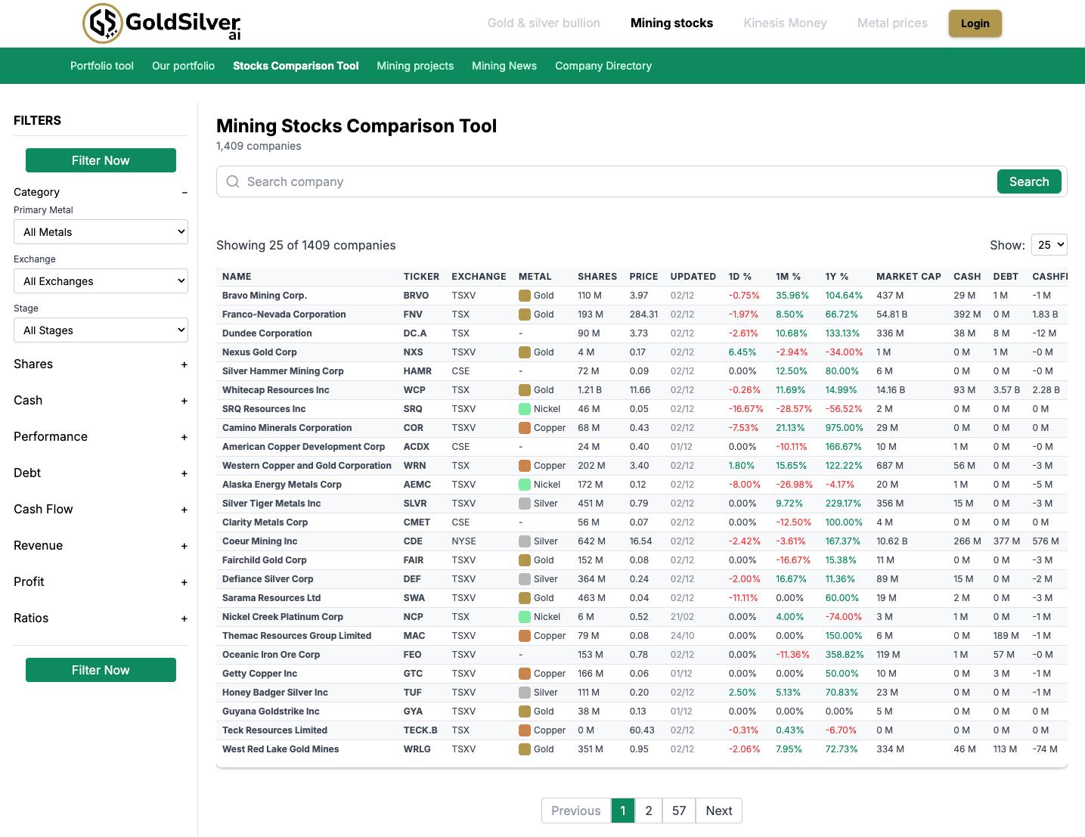Click the green Search button
Screen dimensions: 1085x837
click(1029, 181)
